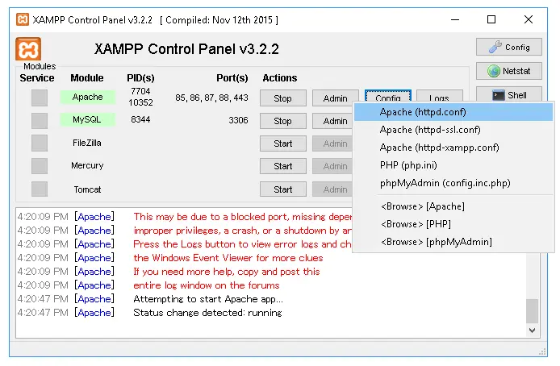Choose <Browse> [phpMyAdmin] menu entry
The width and height of the screenshot is (560, 366).
pyautogui.click(x=453, y=242)
